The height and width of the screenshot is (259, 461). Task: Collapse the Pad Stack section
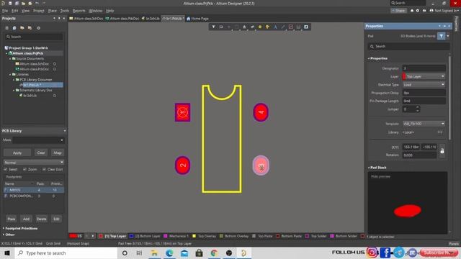point(377,168)
